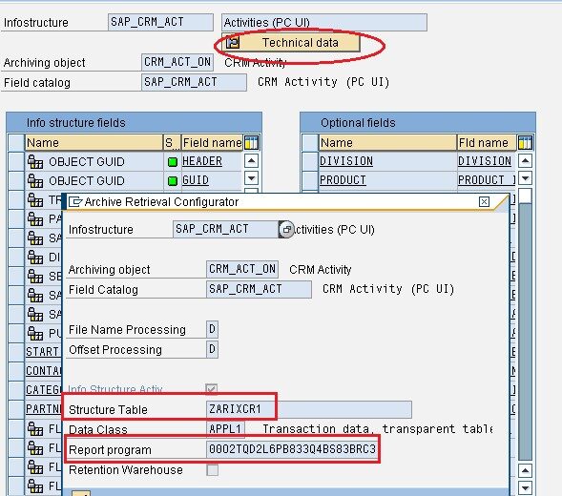Click the Info structure Field name column header
Screen dimensions: 562x496
coord(212,143)
